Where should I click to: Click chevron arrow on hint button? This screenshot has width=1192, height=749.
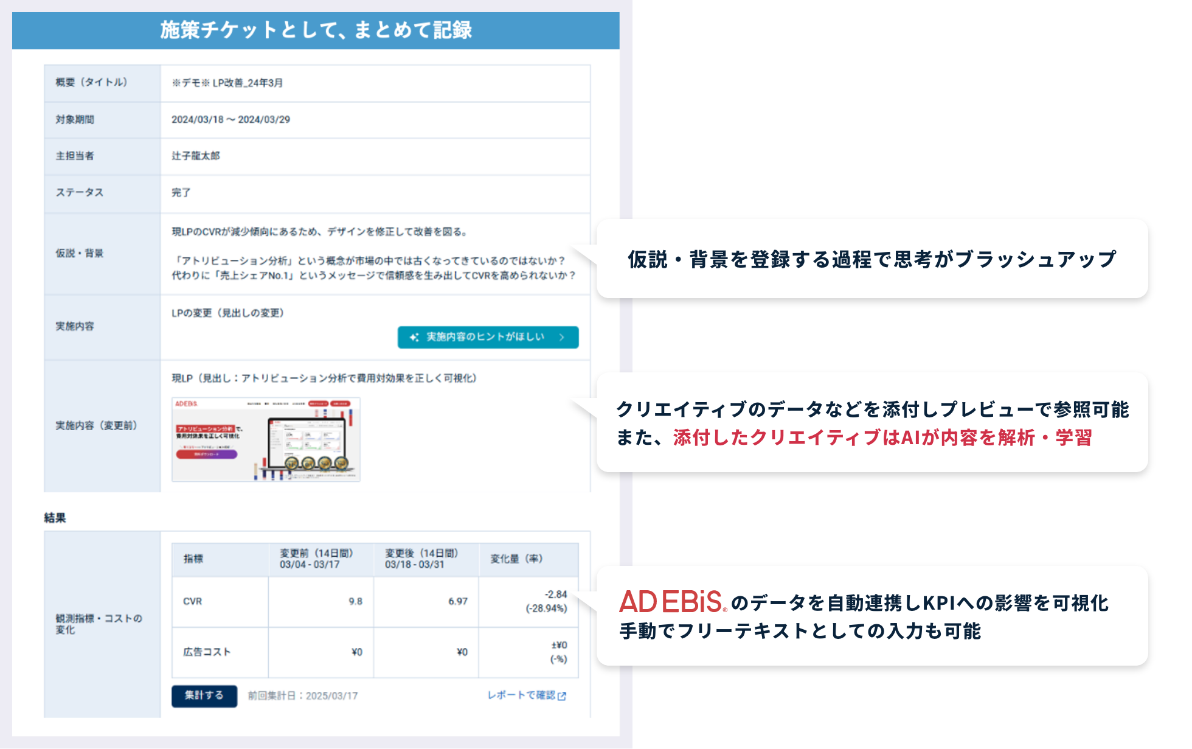(561, 337)
